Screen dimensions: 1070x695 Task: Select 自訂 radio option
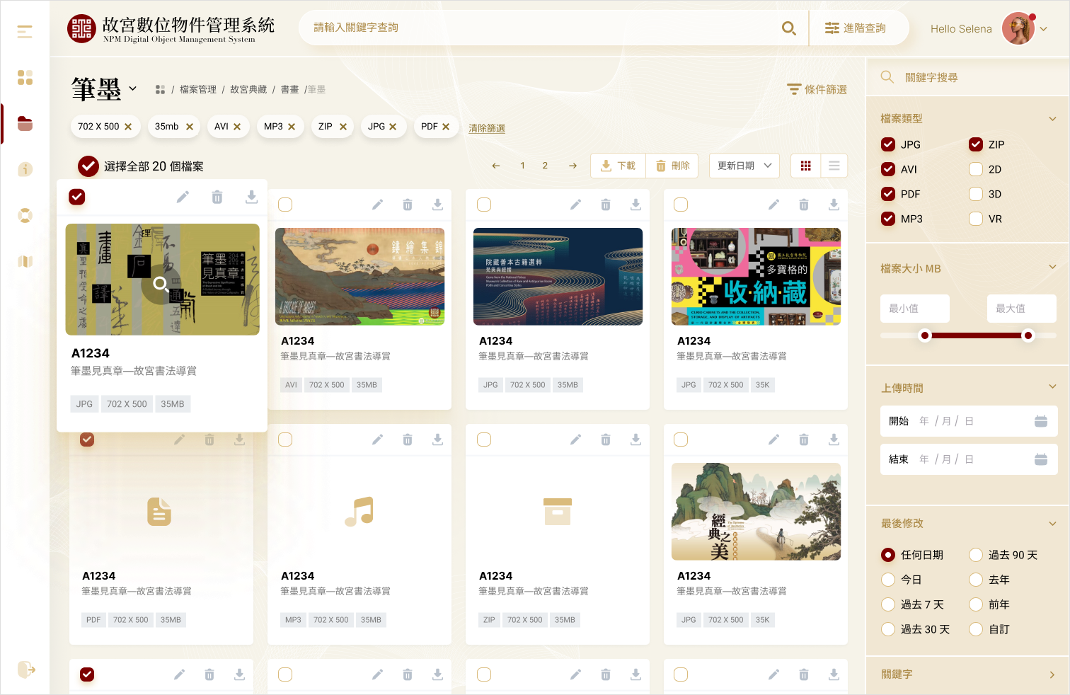coord(976,629)
